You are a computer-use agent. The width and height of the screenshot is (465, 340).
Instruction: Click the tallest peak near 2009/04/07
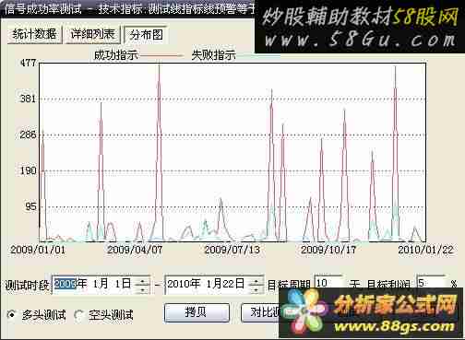159,66
